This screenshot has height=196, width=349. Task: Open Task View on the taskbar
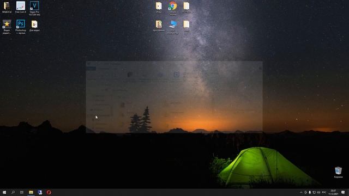tap(22, 192)
